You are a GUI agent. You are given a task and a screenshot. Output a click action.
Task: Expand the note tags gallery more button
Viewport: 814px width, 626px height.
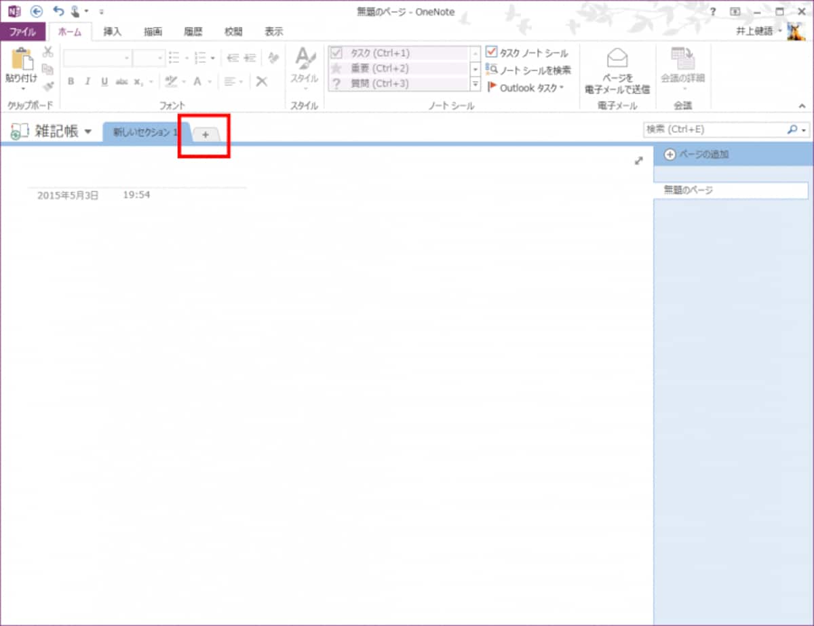pos(476,84)
